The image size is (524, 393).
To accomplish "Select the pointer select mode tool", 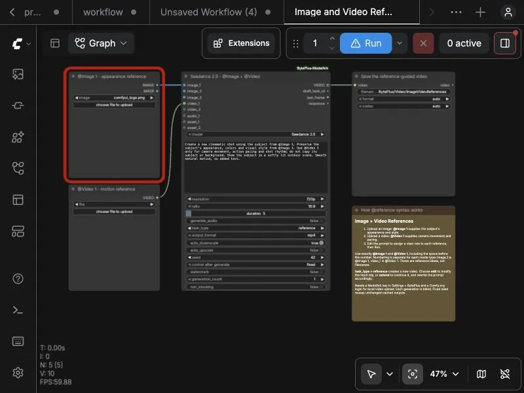I will click(371, 373).
